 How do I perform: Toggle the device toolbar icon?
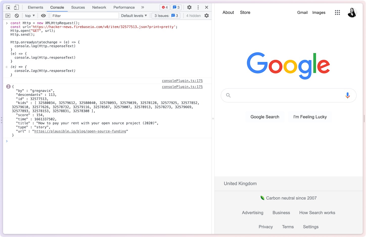16,7
